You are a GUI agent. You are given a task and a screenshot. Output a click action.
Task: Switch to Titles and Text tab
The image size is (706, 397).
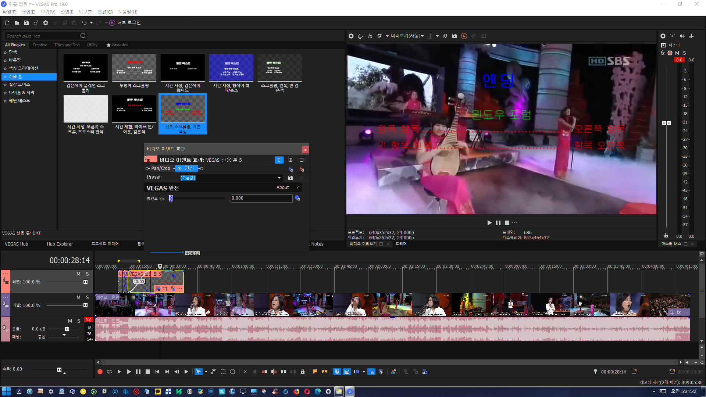[x=67, y=45]
